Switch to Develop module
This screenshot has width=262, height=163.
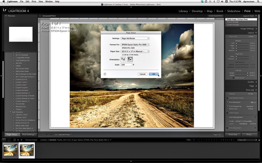197,11
